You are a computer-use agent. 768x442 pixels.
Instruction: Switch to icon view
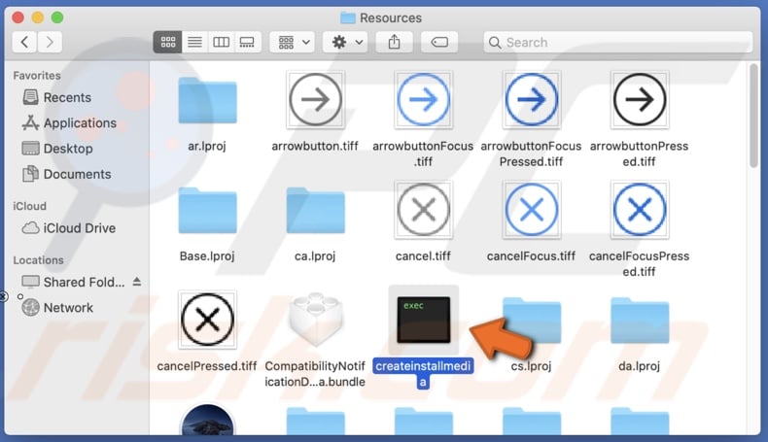(x=167, y=42)
